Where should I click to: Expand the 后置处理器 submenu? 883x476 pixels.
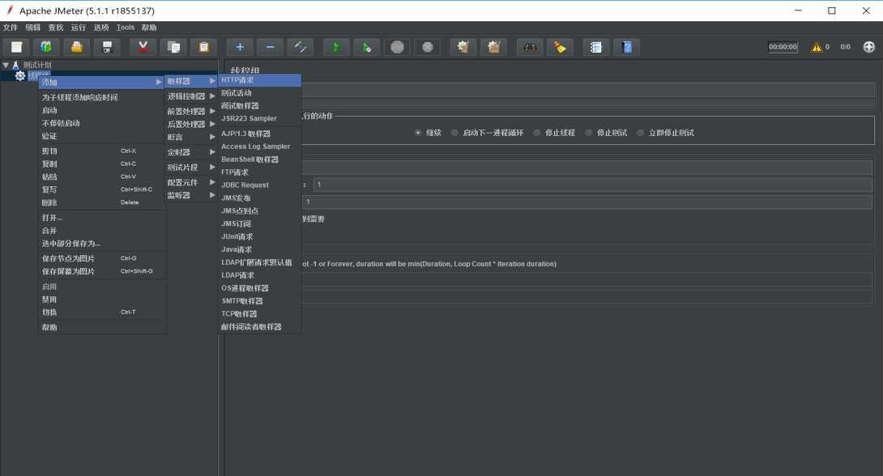[191, 125]
